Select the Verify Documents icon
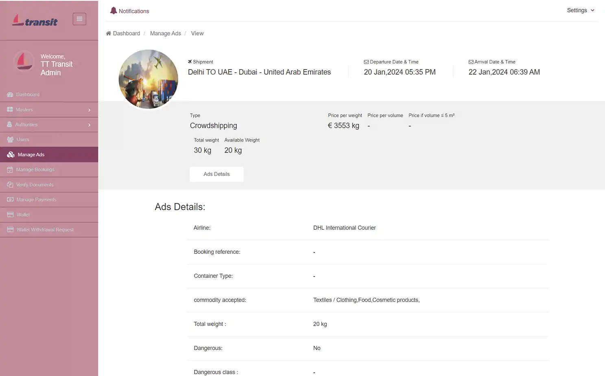Screen dimensions: 605x376 click(x=10, y=185)
